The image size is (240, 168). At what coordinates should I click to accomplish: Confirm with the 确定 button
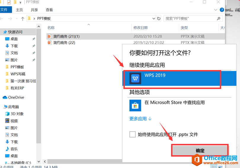pos(200,150)
